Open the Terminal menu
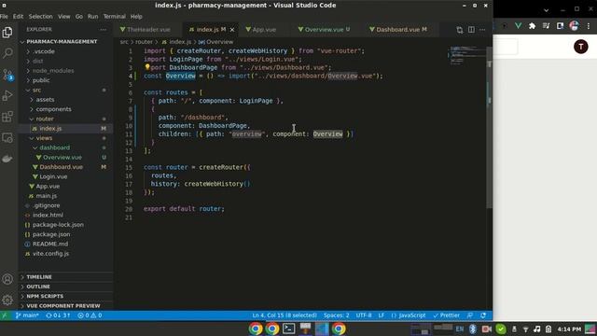 pyautogui.click(x=114, y=17)
